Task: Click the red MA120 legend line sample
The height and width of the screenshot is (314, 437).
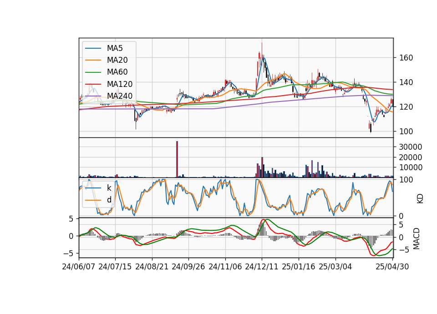Action: (93, 84)
